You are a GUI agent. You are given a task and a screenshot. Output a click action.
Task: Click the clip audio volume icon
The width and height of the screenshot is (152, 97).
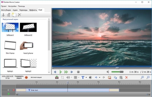(x=68, y=77)
